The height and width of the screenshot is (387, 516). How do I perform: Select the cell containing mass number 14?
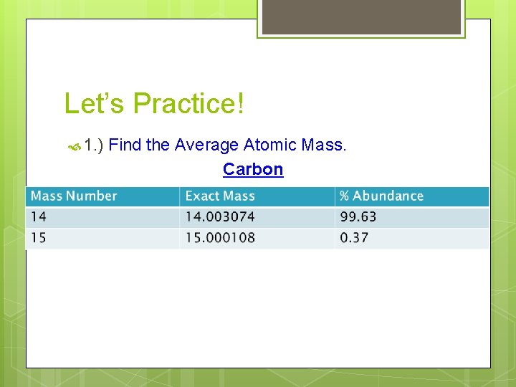102,217
